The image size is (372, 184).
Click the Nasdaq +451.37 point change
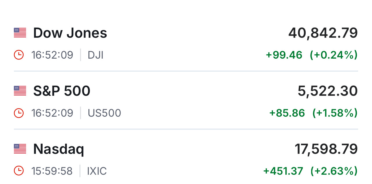(x=283, y=171)
